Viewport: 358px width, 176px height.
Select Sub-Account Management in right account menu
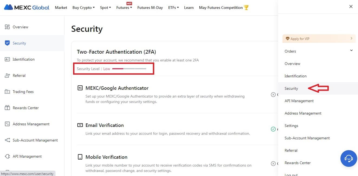(x=318, y=138)
